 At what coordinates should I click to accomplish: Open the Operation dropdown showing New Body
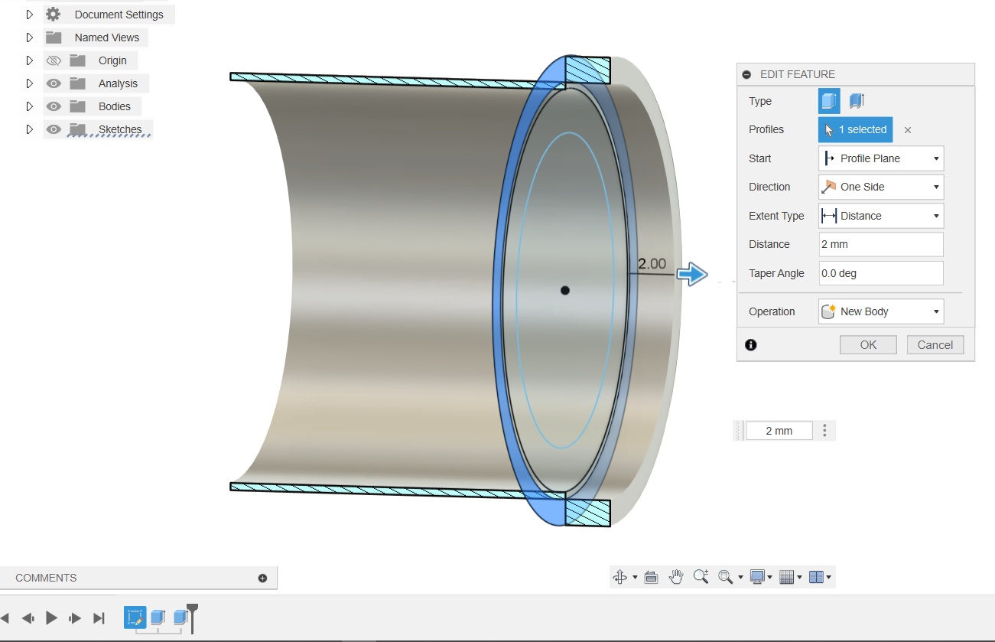(x=881, y=311)
